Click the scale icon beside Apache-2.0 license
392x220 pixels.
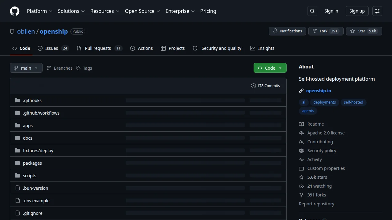(301, 133)
